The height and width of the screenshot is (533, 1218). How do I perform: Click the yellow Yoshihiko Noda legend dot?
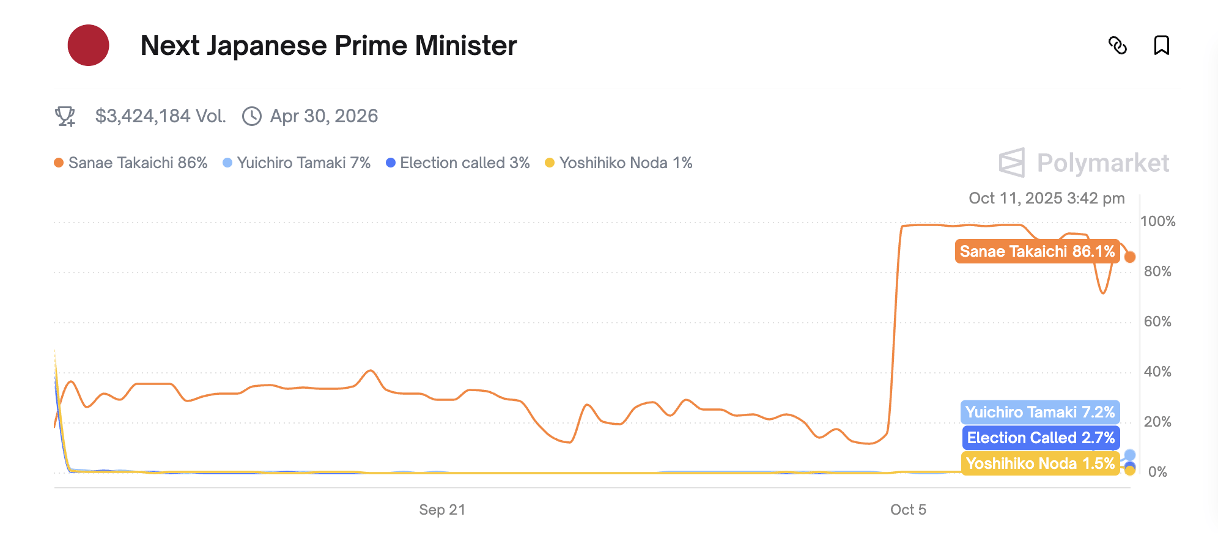(550, 163)
